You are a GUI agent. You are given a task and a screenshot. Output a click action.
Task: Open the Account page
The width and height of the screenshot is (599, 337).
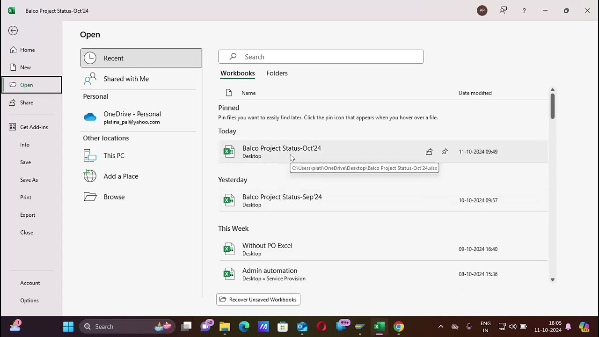click(31, 283)
